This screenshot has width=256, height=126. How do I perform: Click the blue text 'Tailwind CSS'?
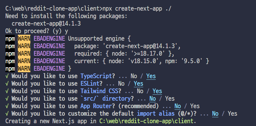pyautogui.click(x=99, y=91)
